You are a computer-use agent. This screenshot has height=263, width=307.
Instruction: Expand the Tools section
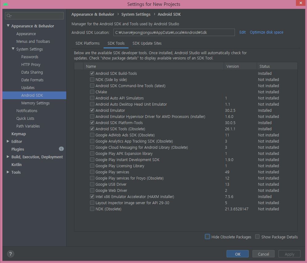(x=8, y=172)
